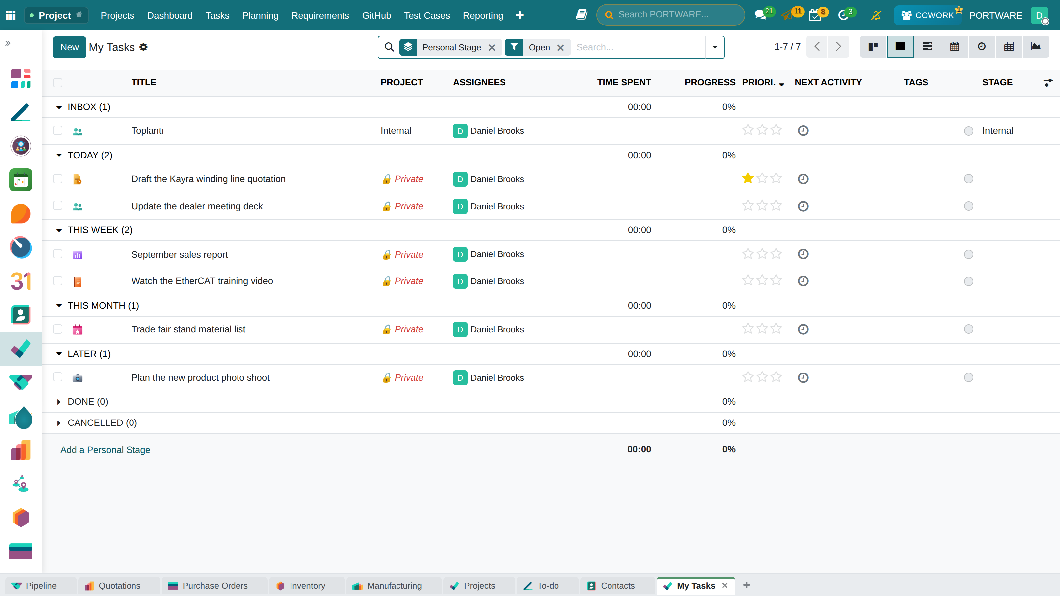Switch to Pivot table view
This screenshot has width=1060, height=596.
[x=1009, y=46]
